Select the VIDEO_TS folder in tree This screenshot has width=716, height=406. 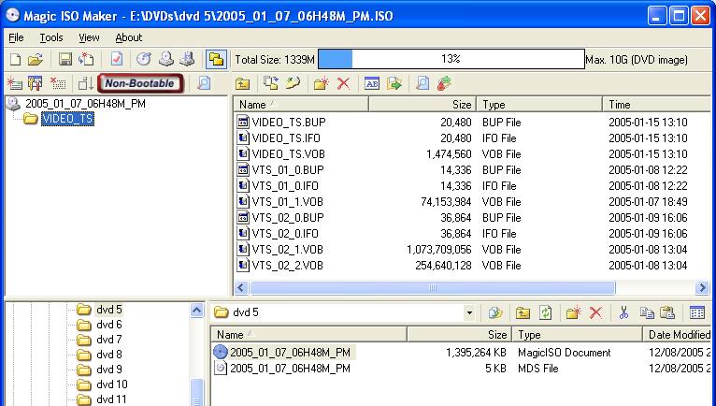tap(67, 119)
